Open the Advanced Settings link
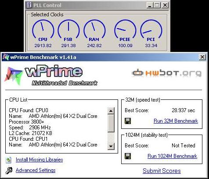Screen dimensions: 209x179 (x=36, y=170)
